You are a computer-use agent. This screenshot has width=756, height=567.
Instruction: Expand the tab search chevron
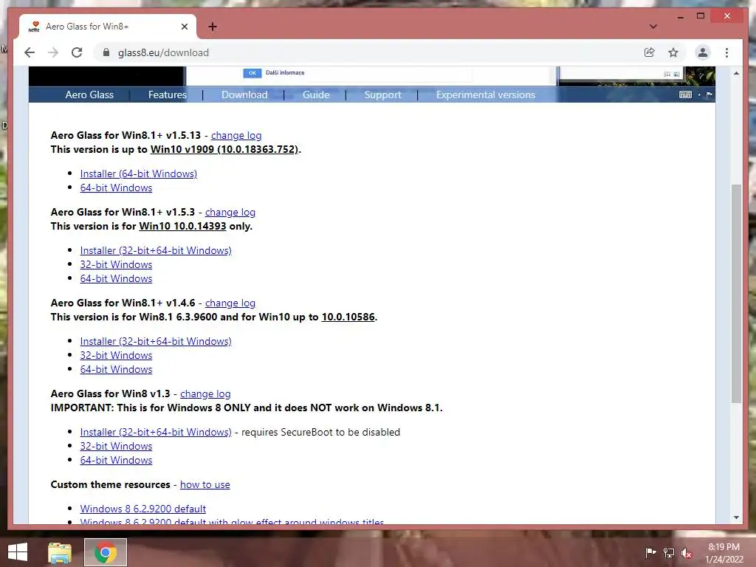coord(653,27)
